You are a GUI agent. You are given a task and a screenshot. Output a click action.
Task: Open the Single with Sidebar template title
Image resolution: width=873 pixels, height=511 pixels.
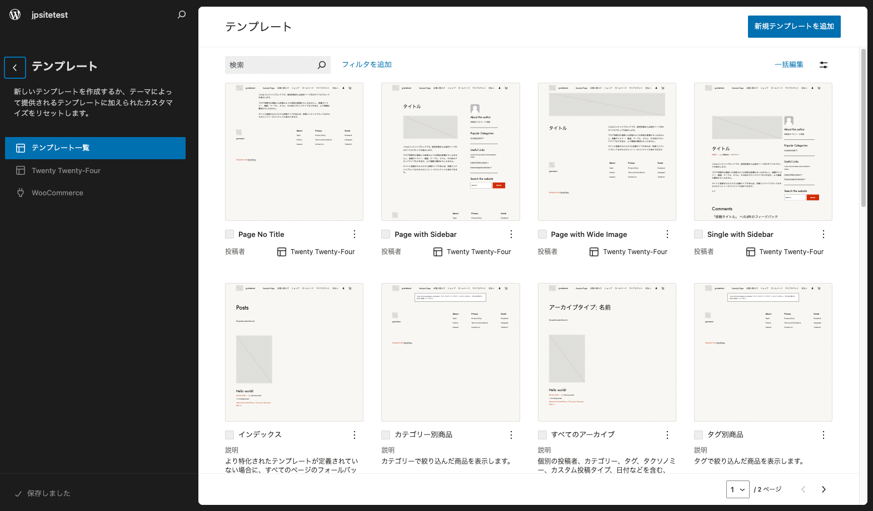pos(740,235)
